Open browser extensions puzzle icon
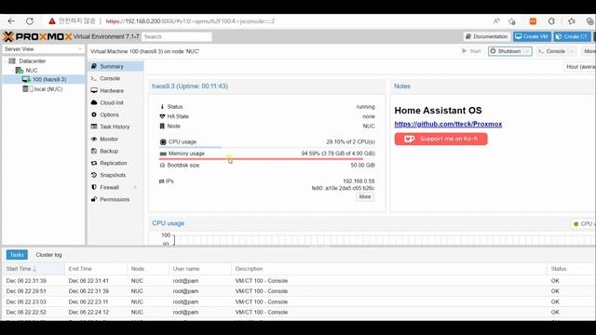The height and width of the screenshot is (335, 596). [x=551, y=21]
